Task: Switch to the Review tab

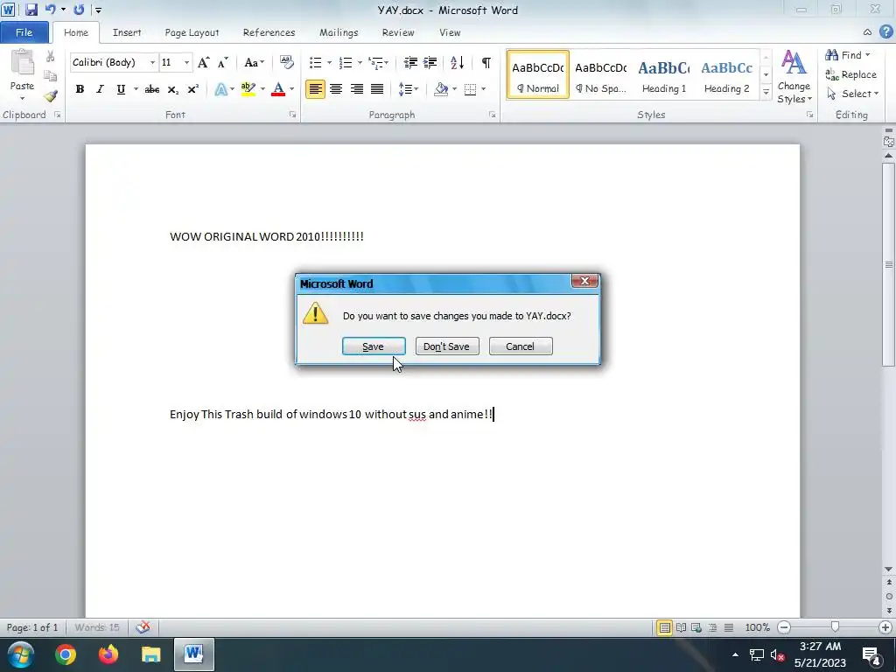Action: point(398,32)
